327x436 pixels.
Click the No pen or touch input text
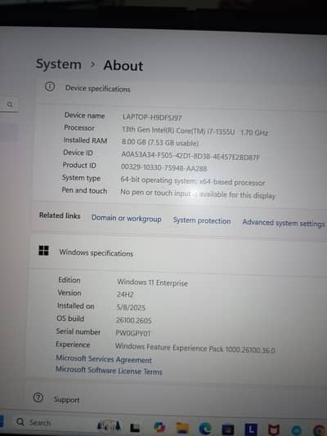click(198, 194)
